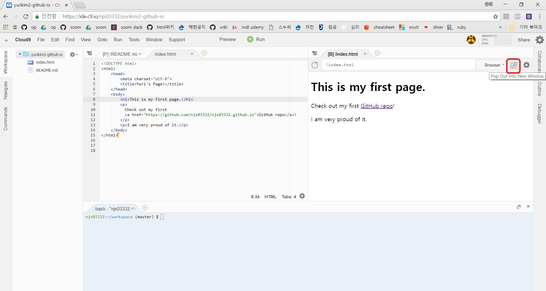
Task: Show more bookmarks chevron
Action: 500,27
